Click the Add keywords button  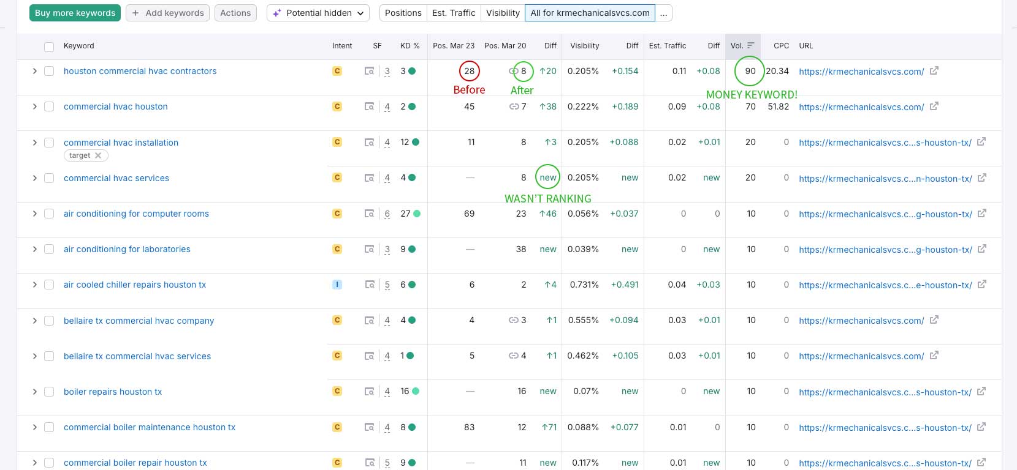point(167,13)
